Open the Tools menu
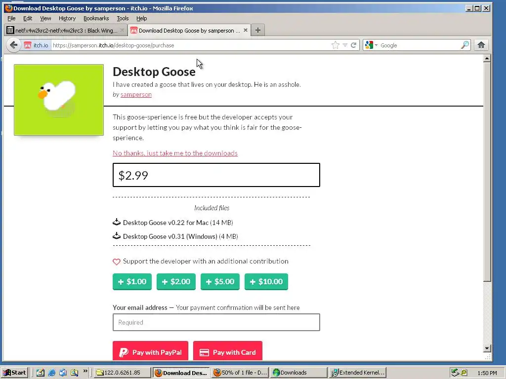506x379 pixels. click(123, 18)
